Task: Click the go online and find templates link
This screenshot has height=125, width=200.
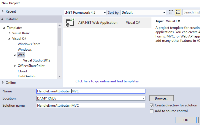Action: pos(107,81)
